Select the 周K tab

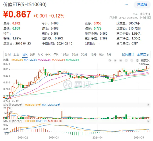coord(33,54)
